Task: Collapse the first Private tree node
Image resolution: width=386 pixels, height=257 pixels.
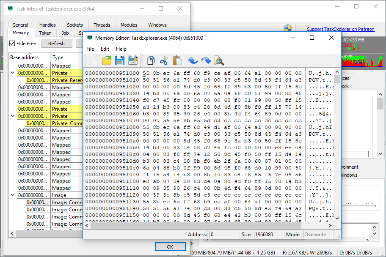Action: 13,73
